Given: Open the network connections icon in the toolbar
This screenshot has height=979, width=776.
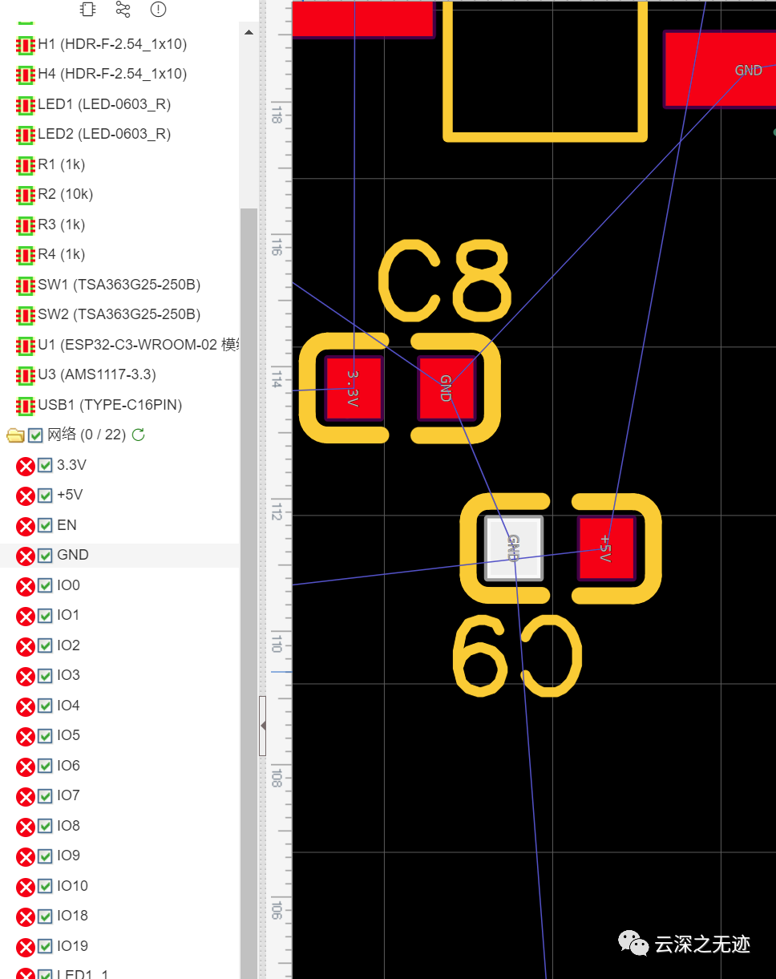Looking at the screenshot, I should [123, 10].
